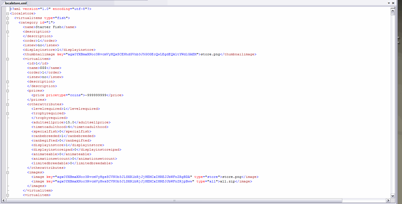
Task: Click the closing prices tag
Action: point(37,100)
